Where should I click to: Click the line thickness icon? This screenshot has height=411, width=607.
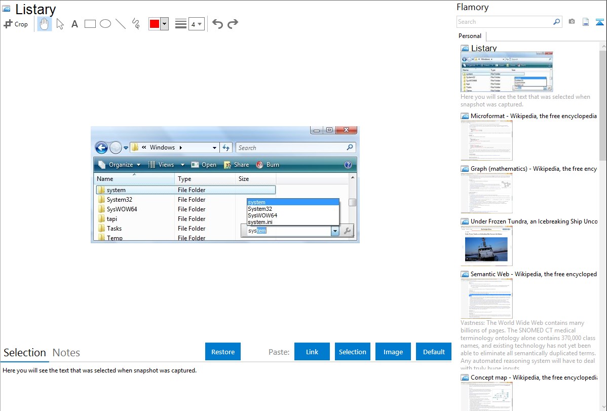pos(180,24)
